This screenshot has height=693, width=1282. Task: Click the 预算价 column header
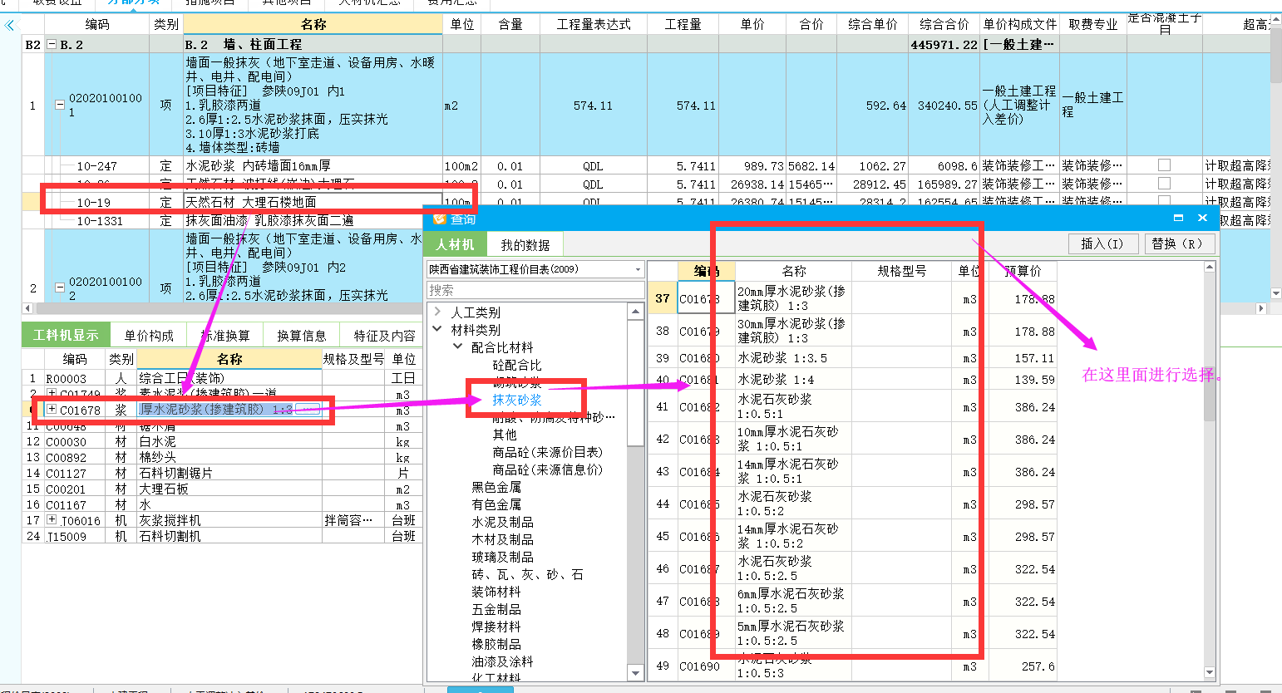point(1022,271)
